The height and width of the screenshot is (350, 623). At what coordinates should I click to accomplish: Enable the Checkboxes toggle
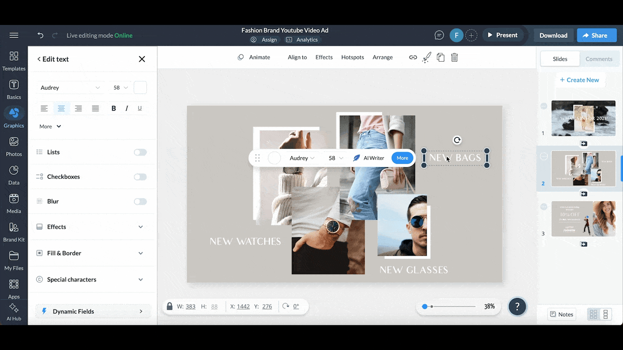[140, 177]
